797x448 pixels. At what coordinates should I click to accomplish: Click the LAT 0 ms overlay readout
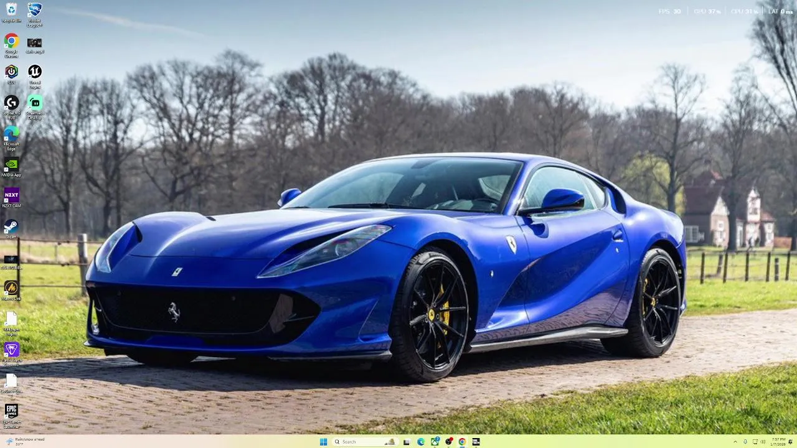pos(780,11)
